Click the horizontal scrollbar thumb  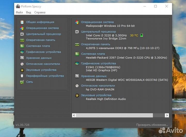pos(114,115)
